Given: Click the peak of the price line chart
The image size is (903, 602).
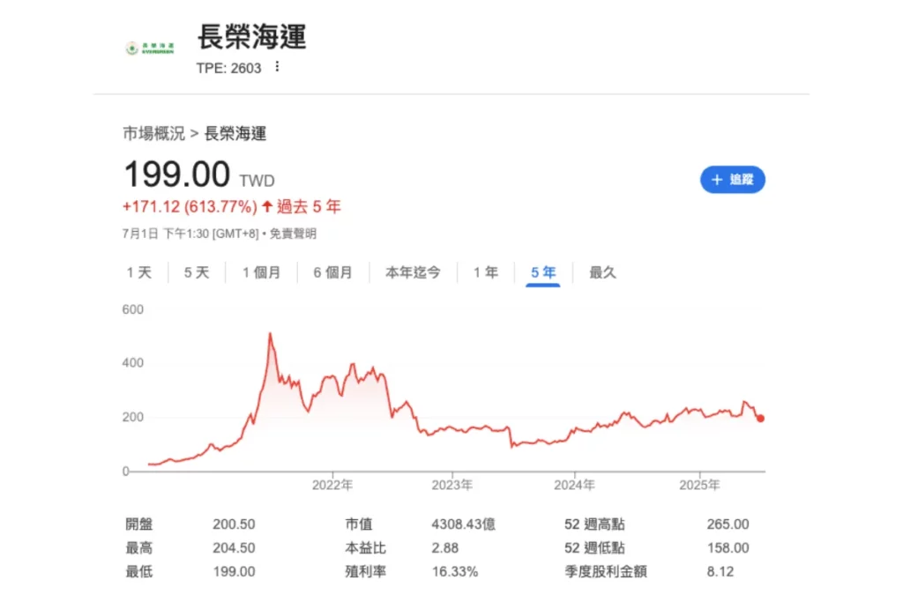Looking at the screenshot, I should (270, 334).
